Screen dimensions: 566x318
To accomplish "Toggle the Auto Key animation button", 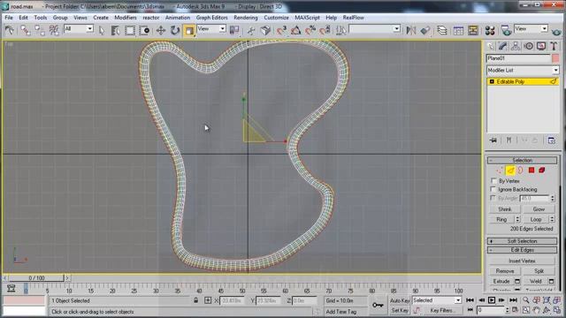I will 399,300.
